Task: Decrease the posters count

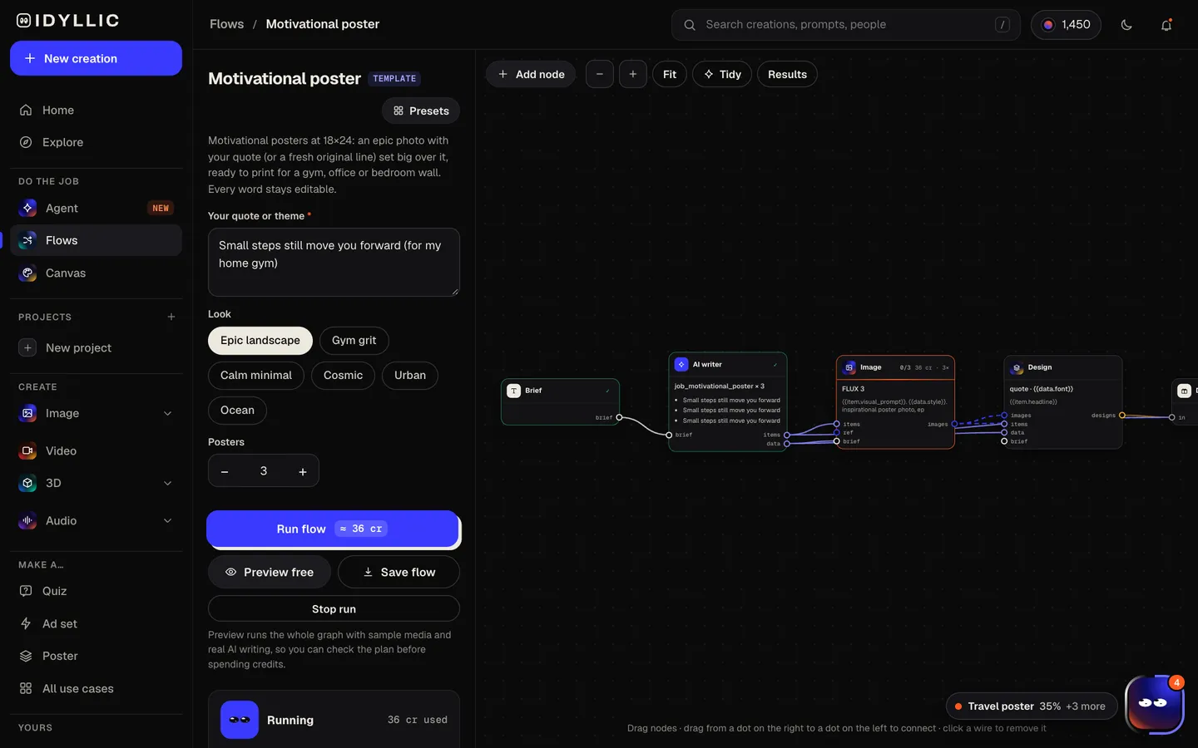Action: [x=225, y=471]
